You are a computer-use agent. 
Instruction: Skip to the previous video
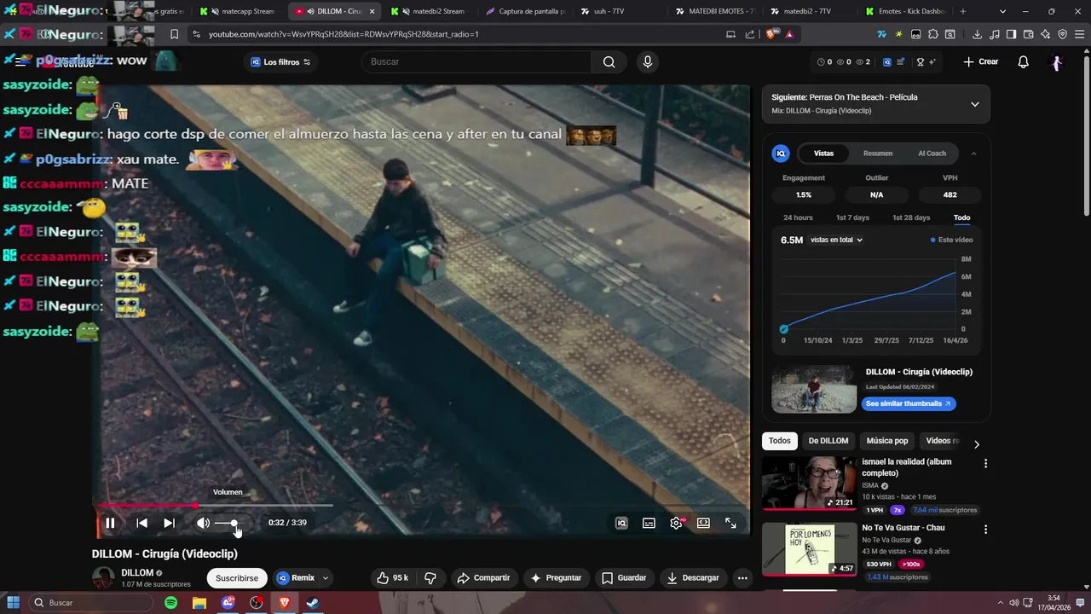click(x=142, y=523)
